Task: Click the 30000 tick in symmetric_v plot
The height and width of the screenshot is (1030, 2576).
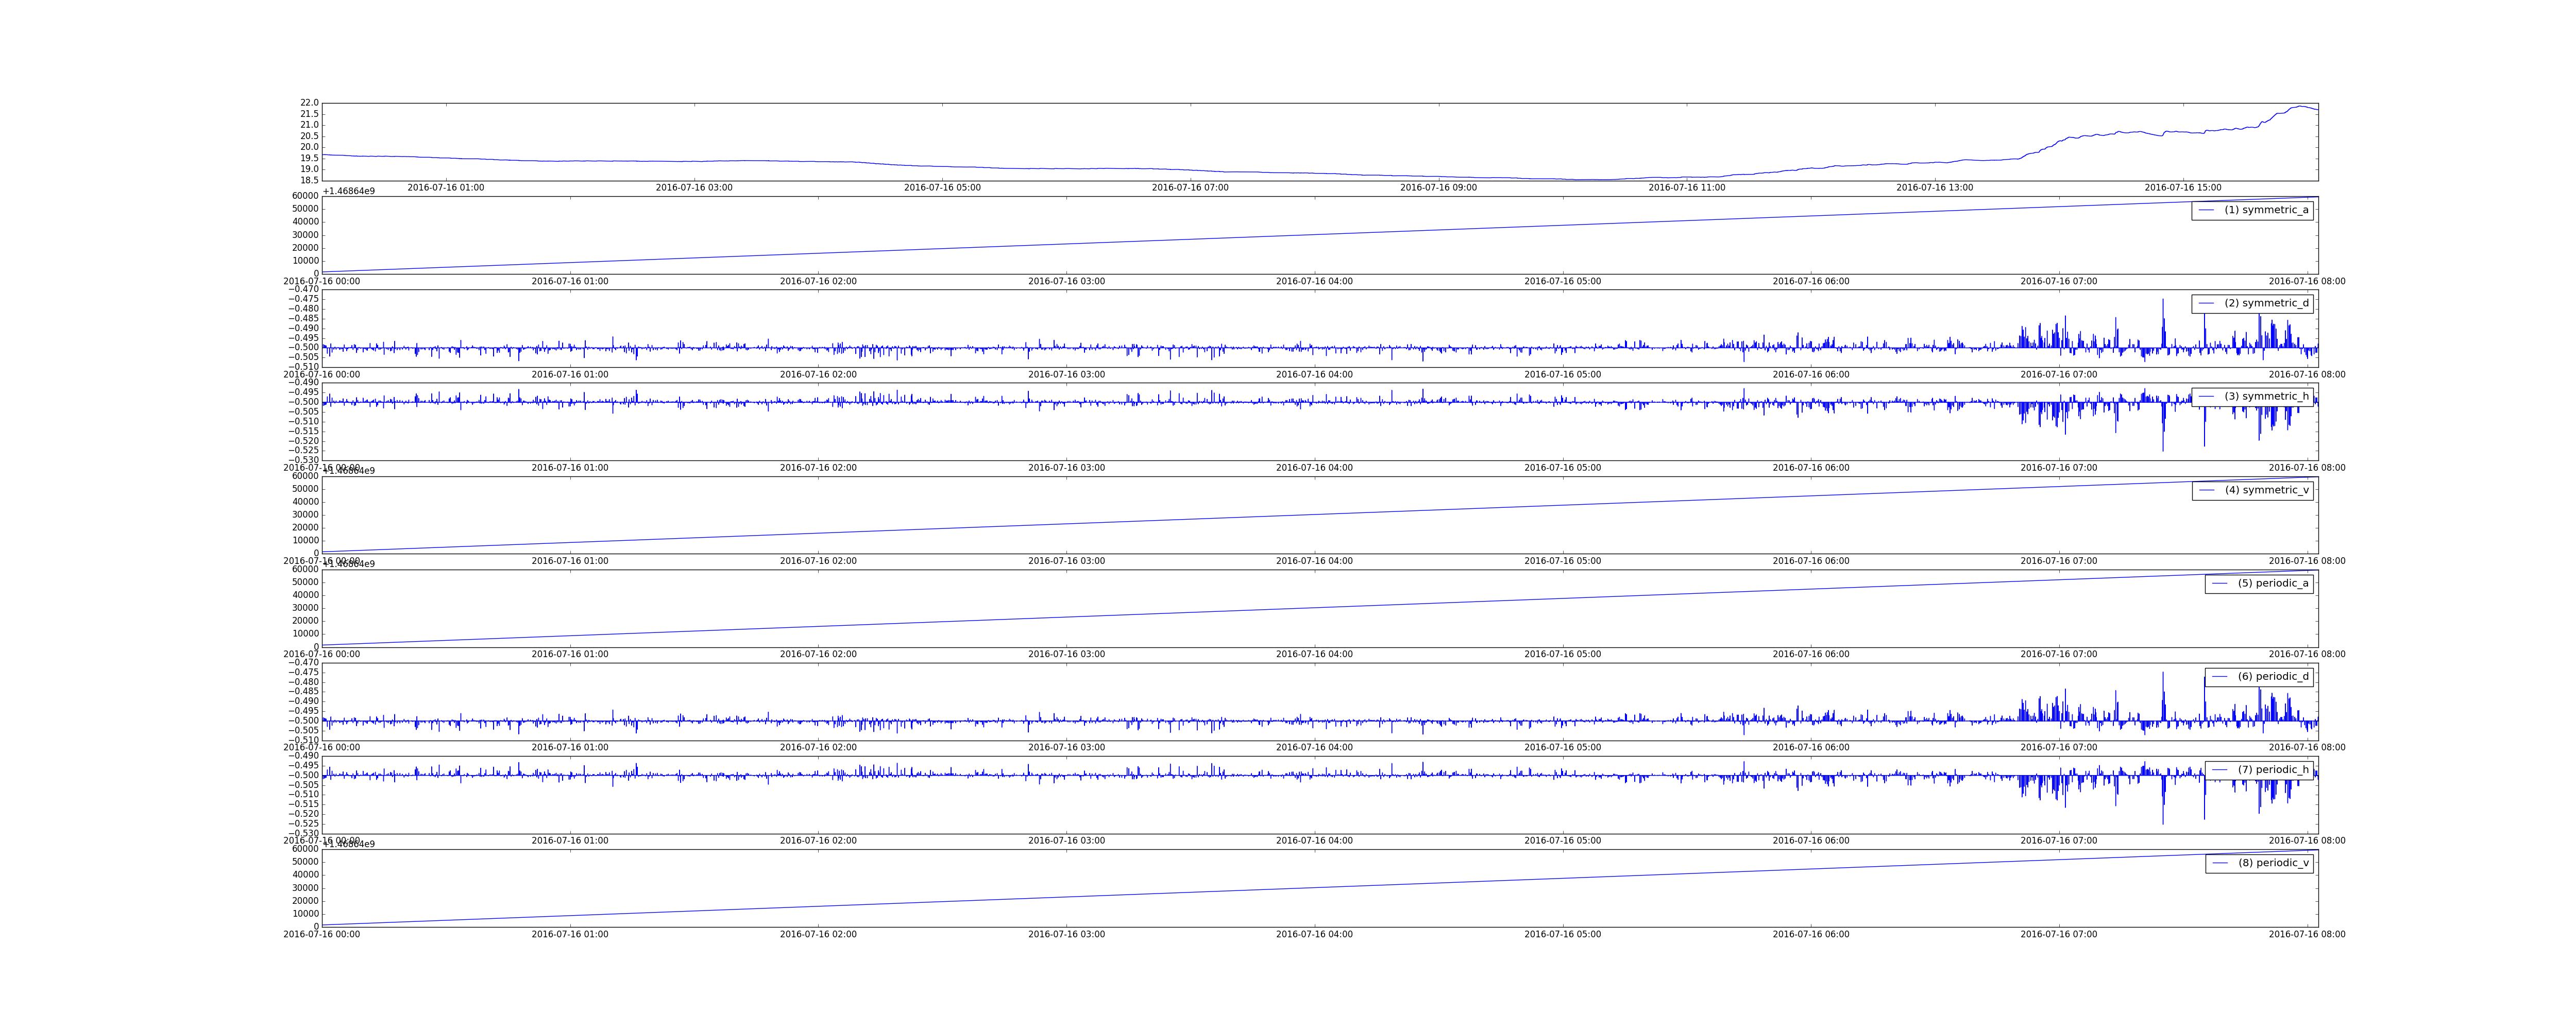Action: click(305, 515)
